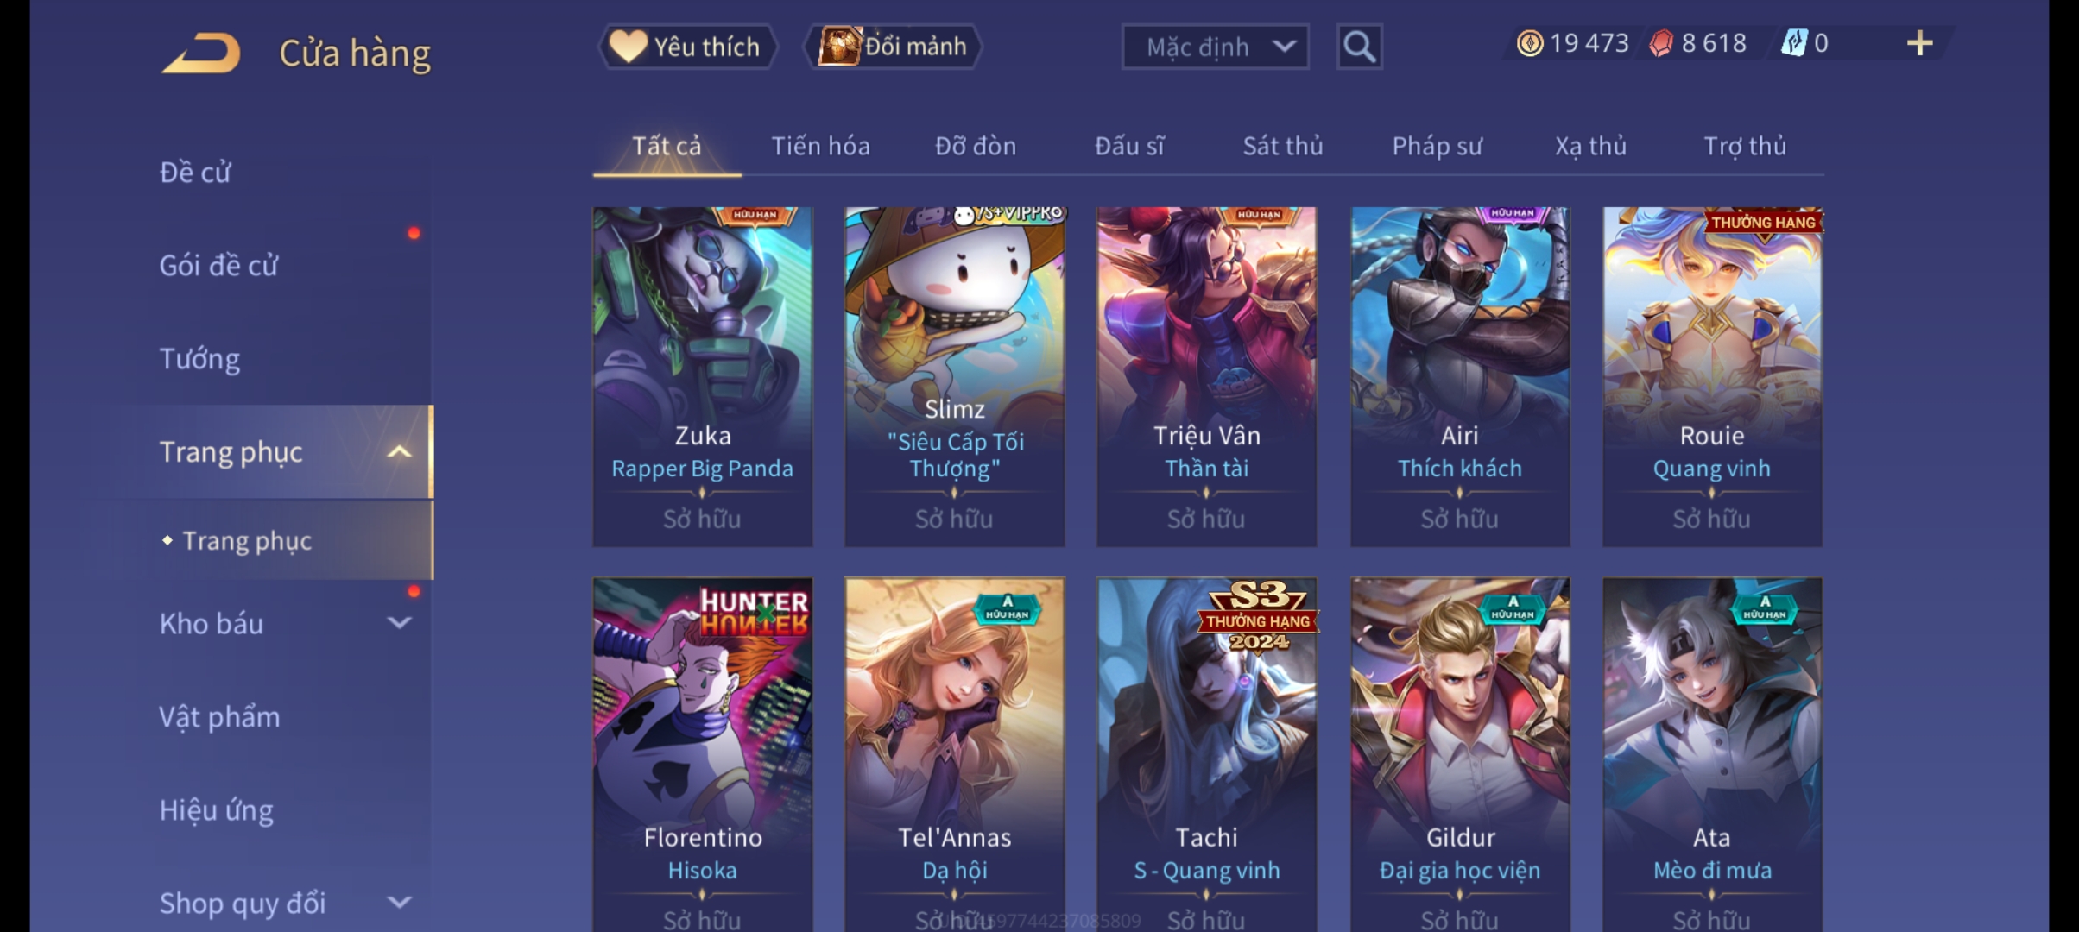2079x932 pixels.
Task: Select Florentino Hisoka skin card
Action: [x=702, y=754]
